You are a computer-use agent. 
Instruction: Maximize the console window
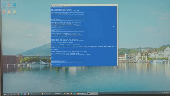113,5
